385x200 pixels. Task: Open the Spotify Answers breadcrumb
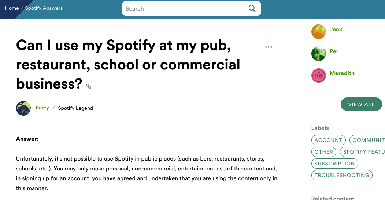44,8
